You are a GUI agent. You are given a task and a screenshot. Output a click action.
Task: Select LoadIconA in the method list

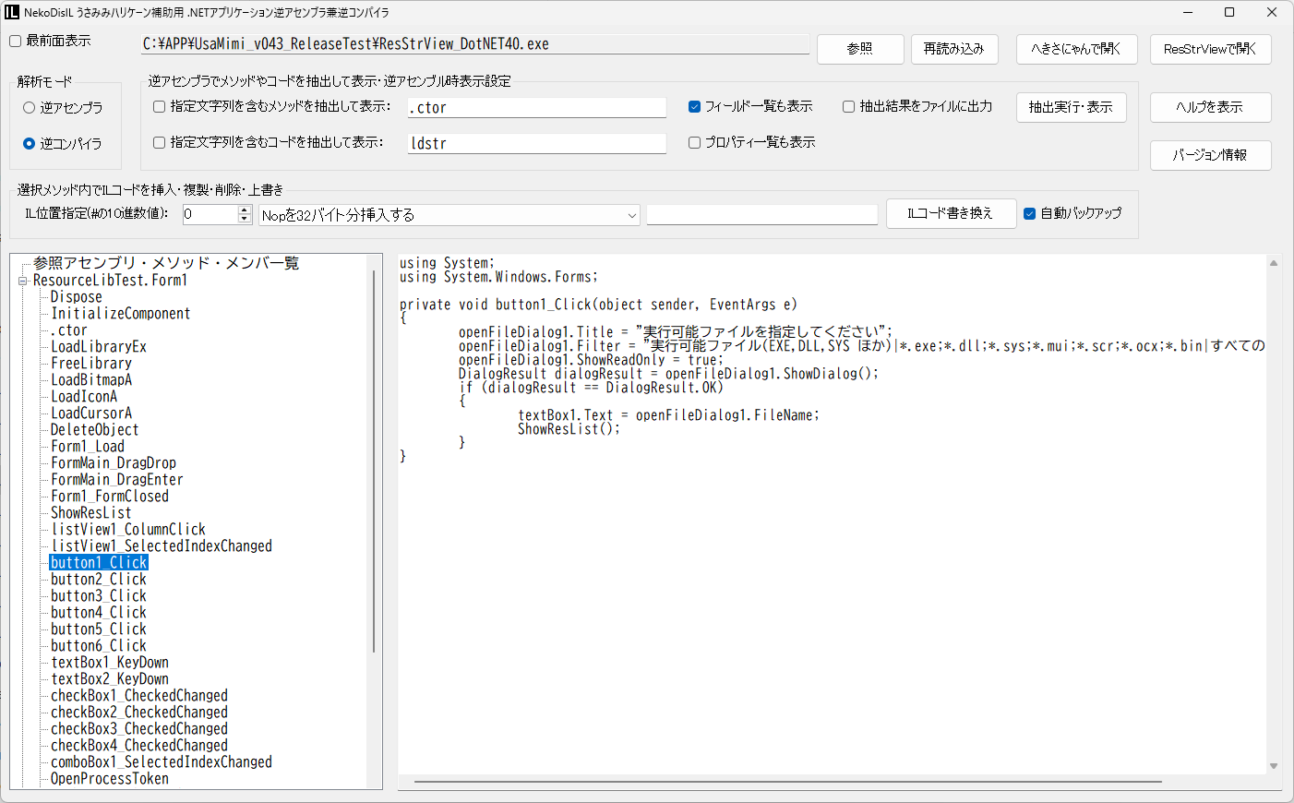pyautogui.click(x=84, y=397)
